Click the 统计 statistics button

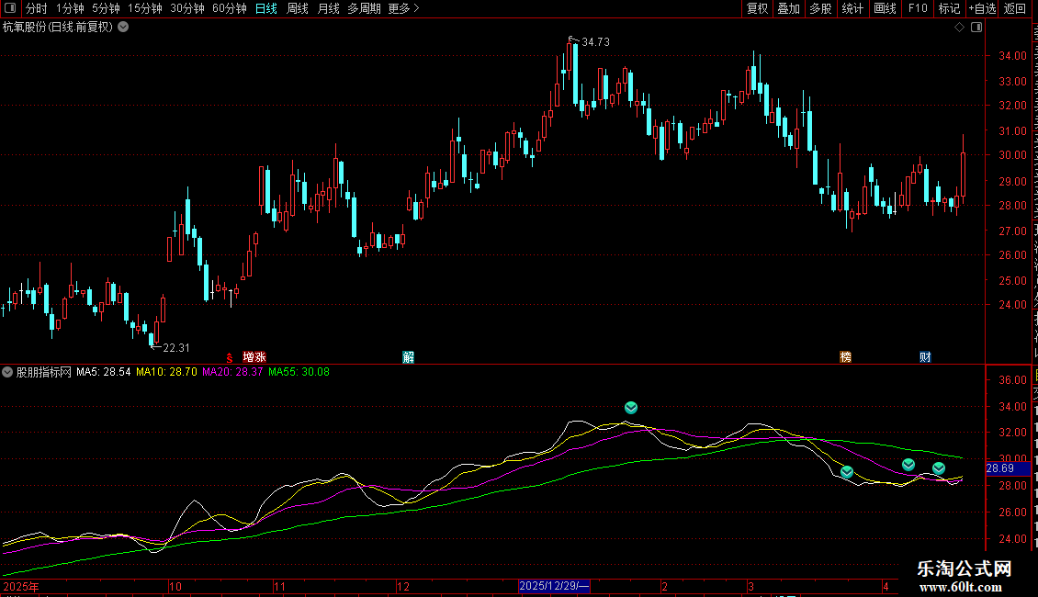pos(852,8)
